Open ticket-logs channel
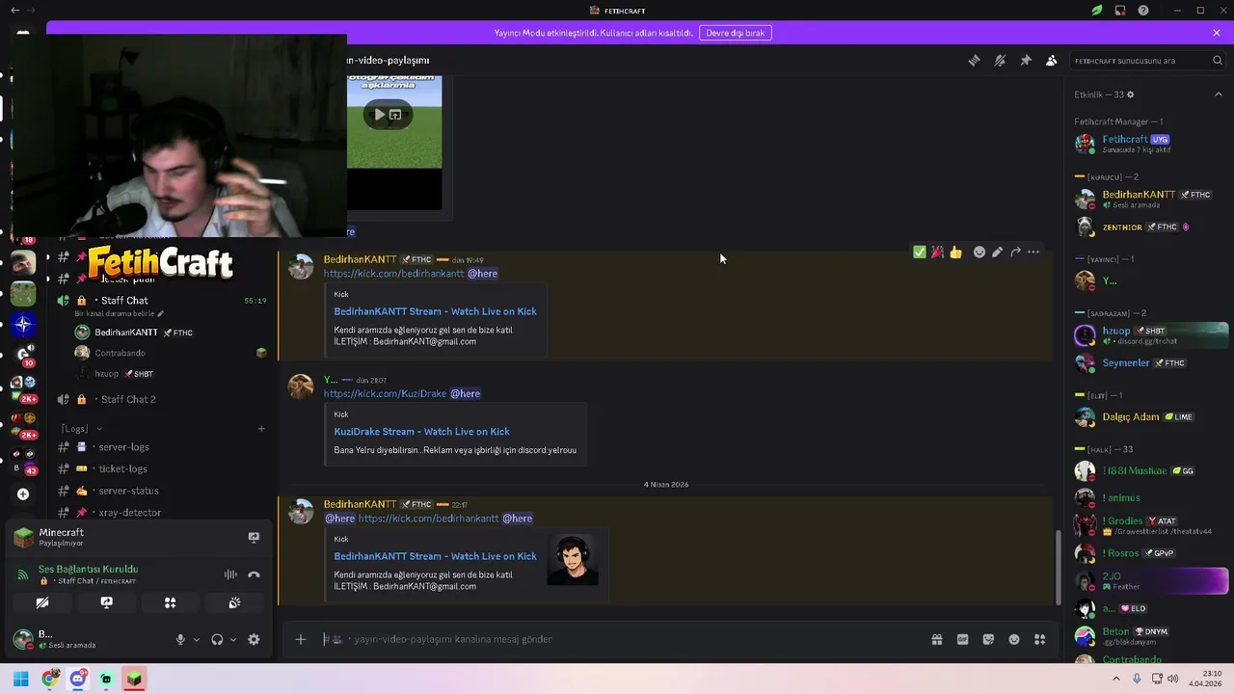Viewport: 1234px width, 694px height. [x=122, y=469]
